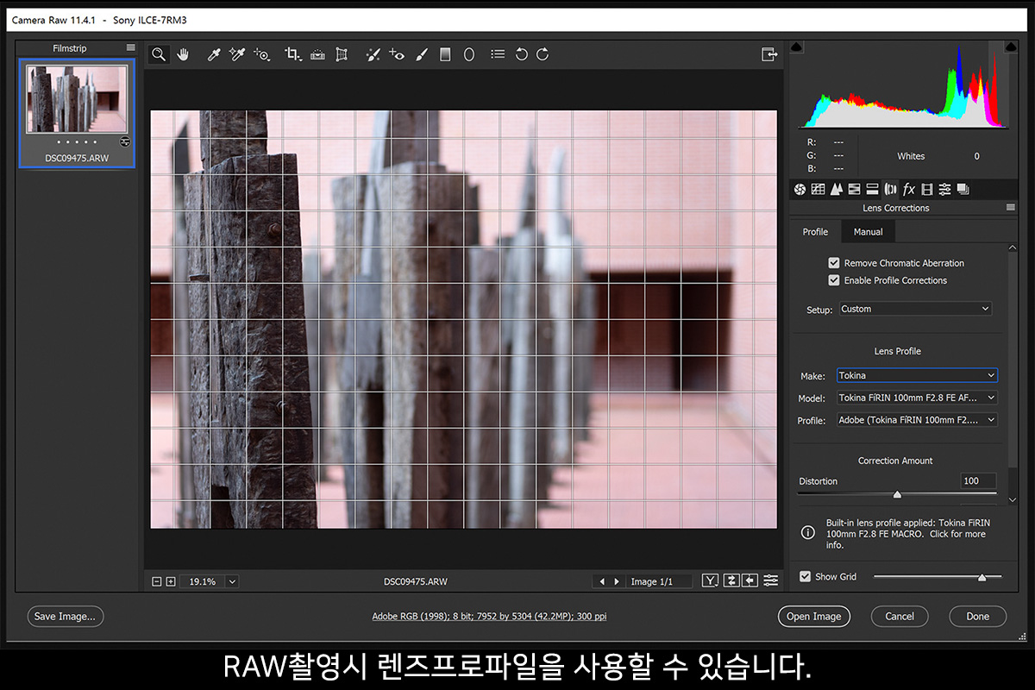
Task: Open the lens Make dropdown showing Tokina
Action: pos(917,375)
